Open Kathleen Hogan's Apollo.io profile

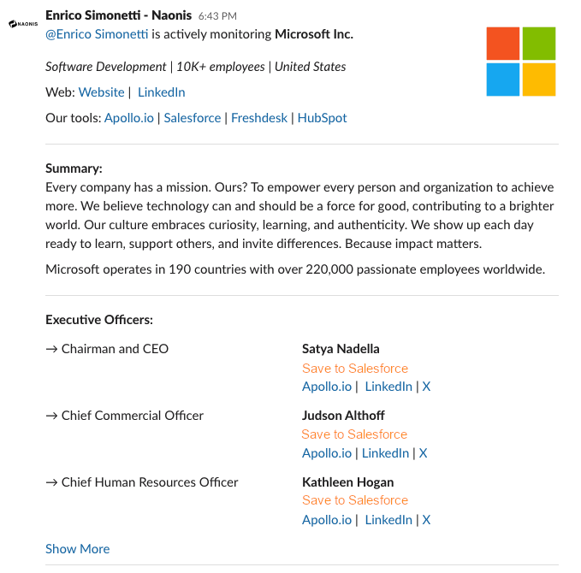click(x=327, y=520)
